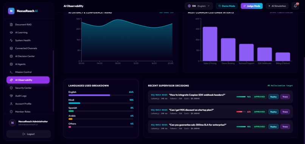Replay the Caspian SDK webhook request
Image resolution: width=305 pixels, height=144 pixels.
(273, 97)
